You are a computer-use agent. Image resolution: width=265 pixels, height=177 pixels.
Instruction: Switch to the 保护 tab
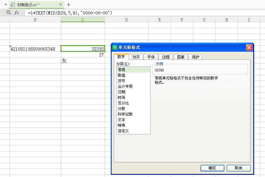195,57
